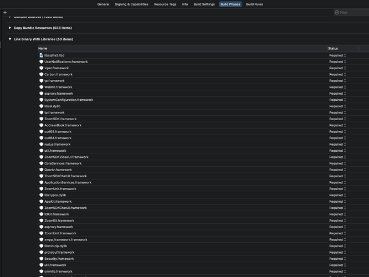Open Required status popup for viper.framework

[x=337, y=68]
